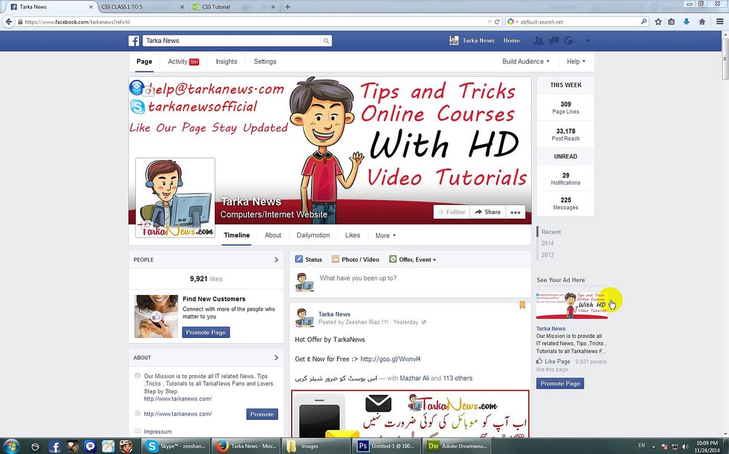Reload the page with refresh icon
This screenshot has width=729, height=454.
(x=497, y=22)
